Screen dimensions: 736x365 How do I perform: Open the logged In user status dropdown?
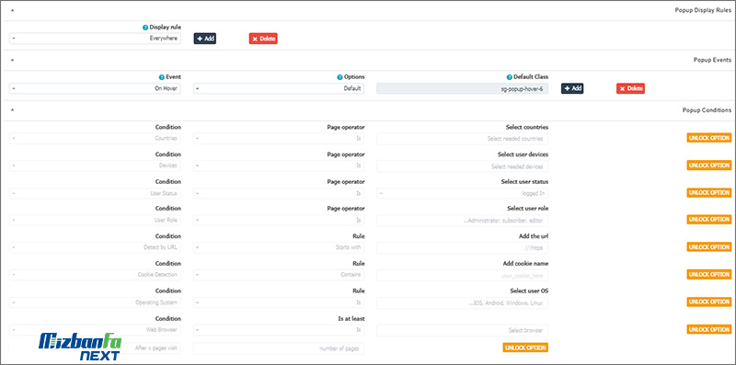pos(463,193)
